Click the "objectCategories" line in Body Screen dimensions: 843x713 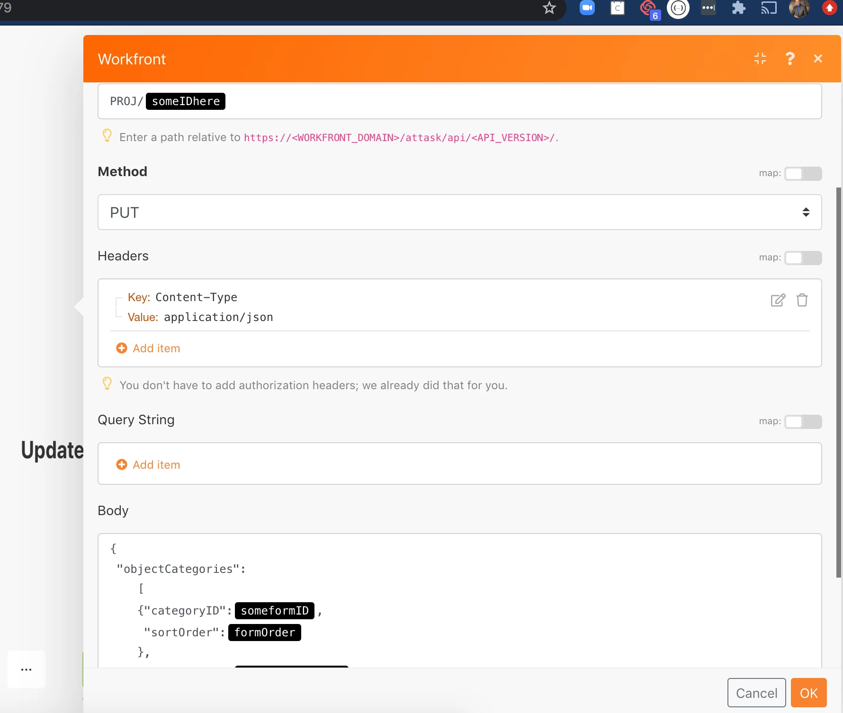[x=181, y=569]
